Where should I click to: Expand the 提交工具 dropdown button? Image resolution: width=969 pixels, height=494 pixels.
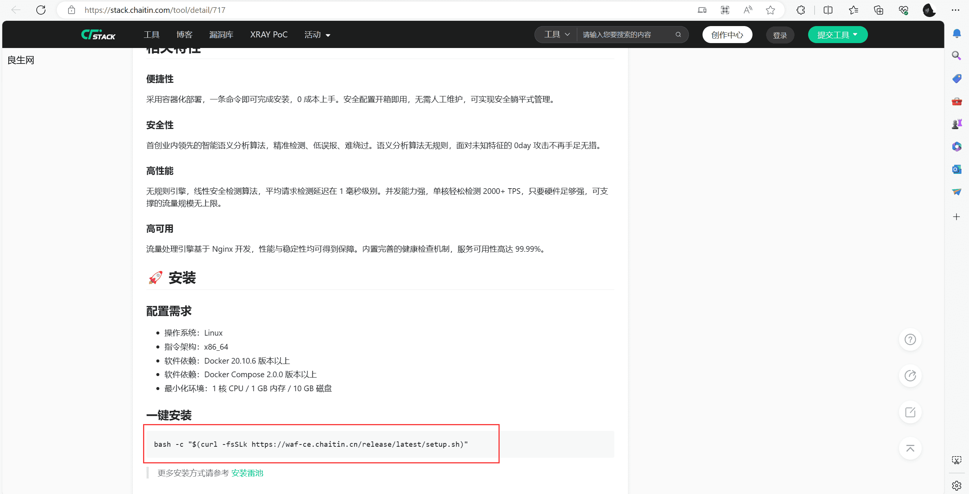838,34
